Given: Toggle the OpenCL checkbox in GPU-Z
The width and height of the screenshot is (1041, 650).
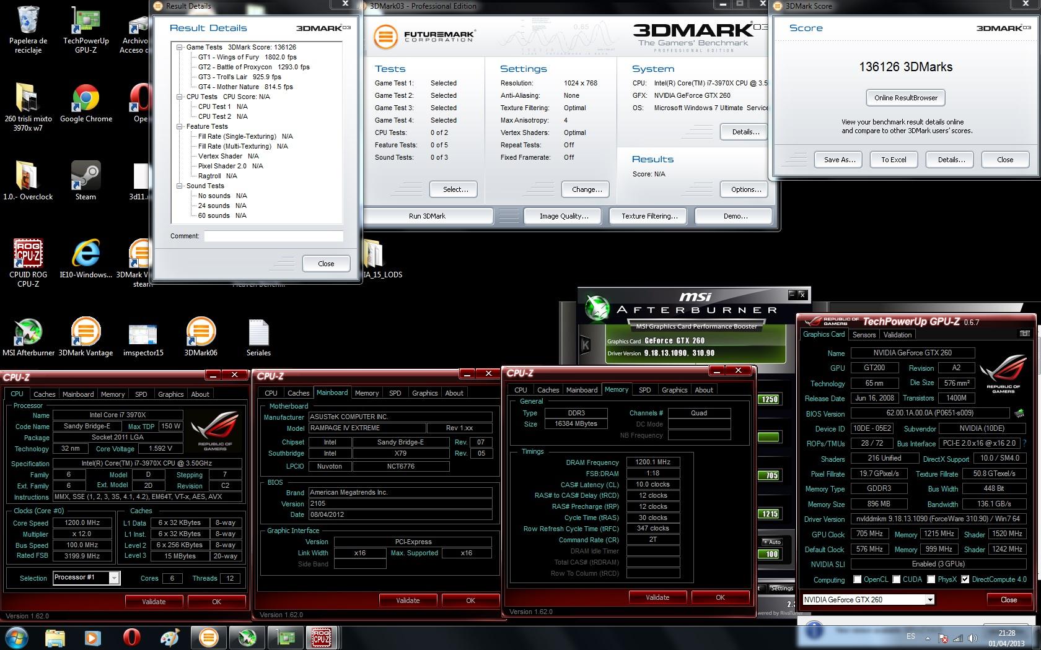Looking at the screenshot, I should 857,579.
